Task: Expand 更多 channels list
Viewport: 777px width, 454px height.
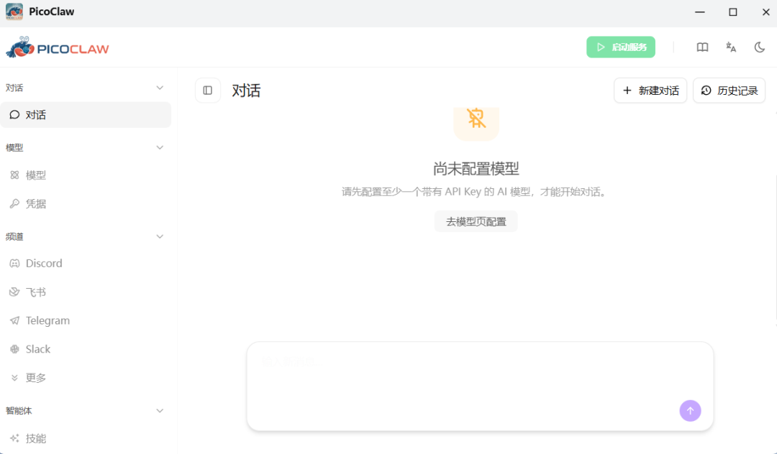Action: pos(86,378)
